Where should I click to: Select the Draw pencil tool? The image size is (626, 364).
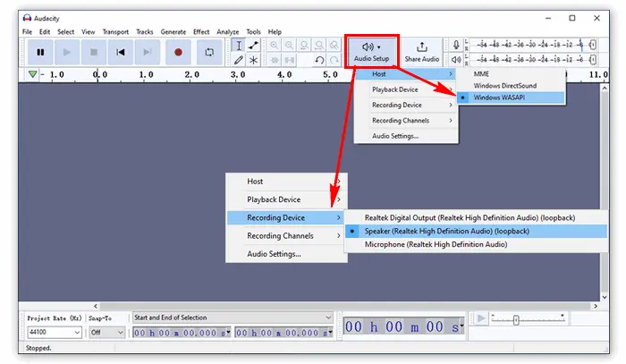[x=239, y=60]
